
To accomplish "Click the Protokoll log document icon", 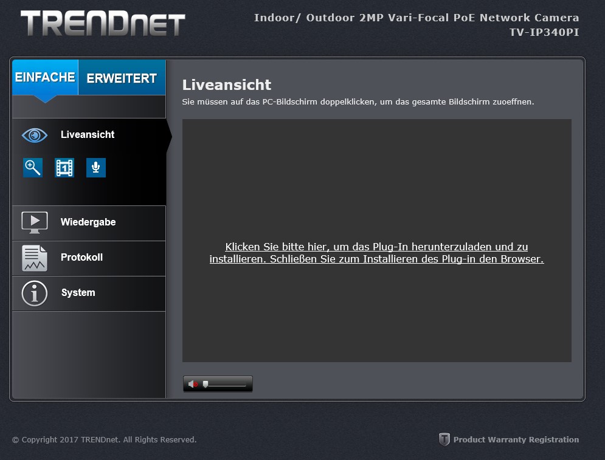I will (x=35, y=258).
